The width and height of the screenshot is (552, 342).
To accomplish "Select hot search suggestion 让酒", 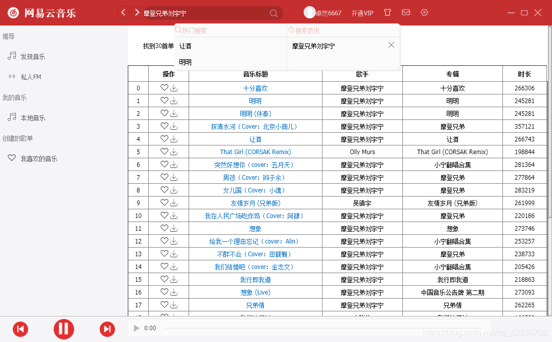I will [x=185, y=46].
